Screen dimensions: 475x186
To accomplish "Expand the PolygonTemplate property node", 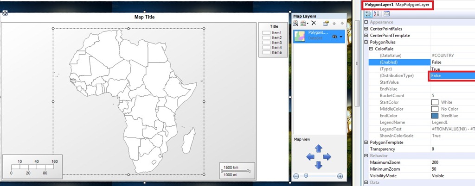I will point(366,142).
